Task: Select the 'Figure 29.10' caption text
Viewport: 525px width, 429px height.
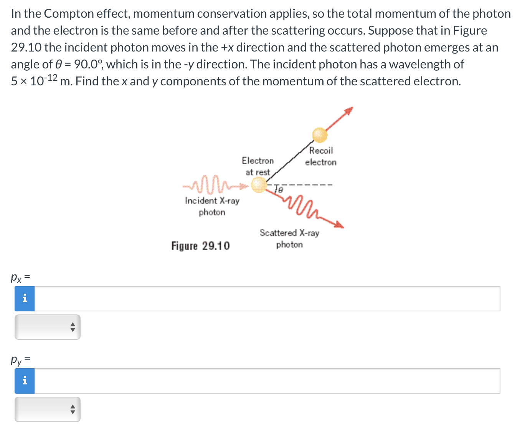Action: pos(201,245)
